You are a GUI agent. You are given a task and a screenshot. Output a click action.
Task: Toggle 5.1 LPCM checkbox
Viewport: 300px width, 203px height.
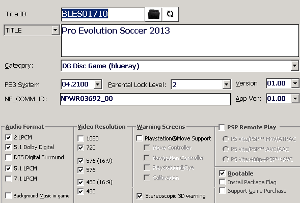(x=8, y=168)
